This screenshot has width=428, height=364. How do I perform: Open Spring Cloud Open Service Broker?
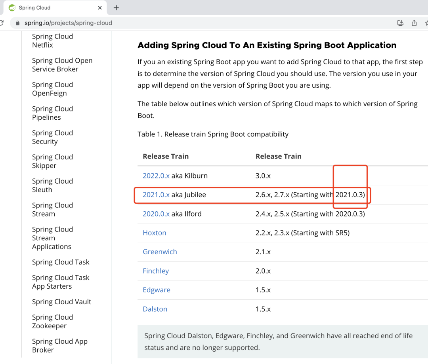(x=62, y=65)
